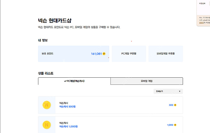Click the 1,000 point price value

point(170,125)
